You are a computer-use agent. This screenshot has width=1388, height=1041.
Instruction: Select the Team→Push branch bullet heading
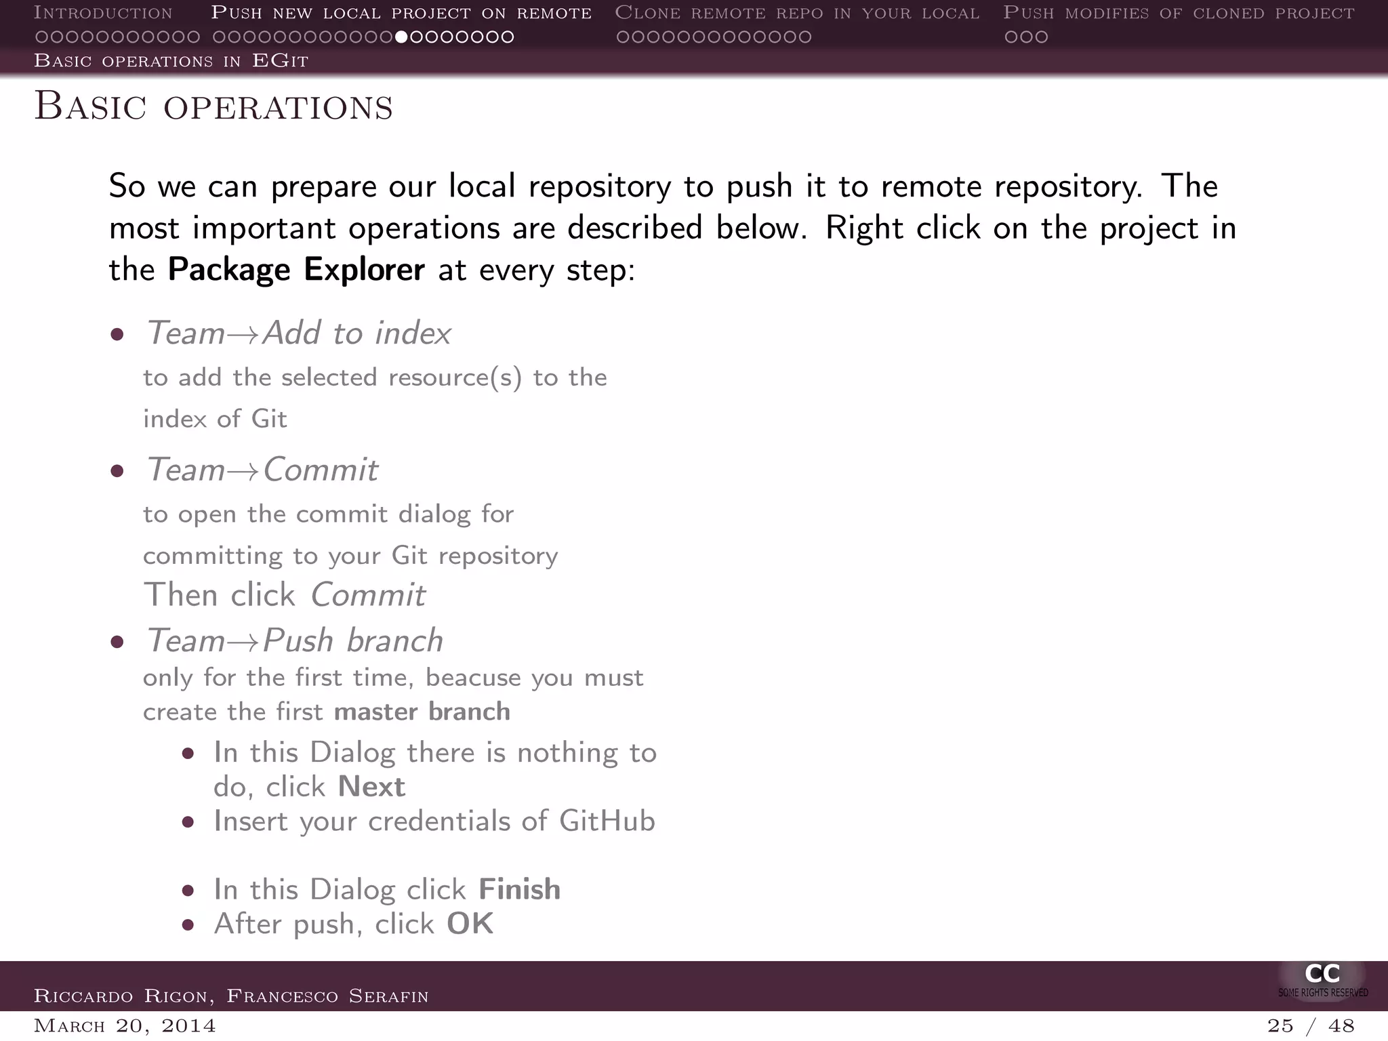(x=295, y=640)
